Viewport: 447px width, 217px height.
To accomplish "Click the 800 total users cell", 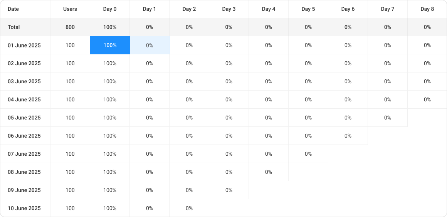I will [70, 27].
